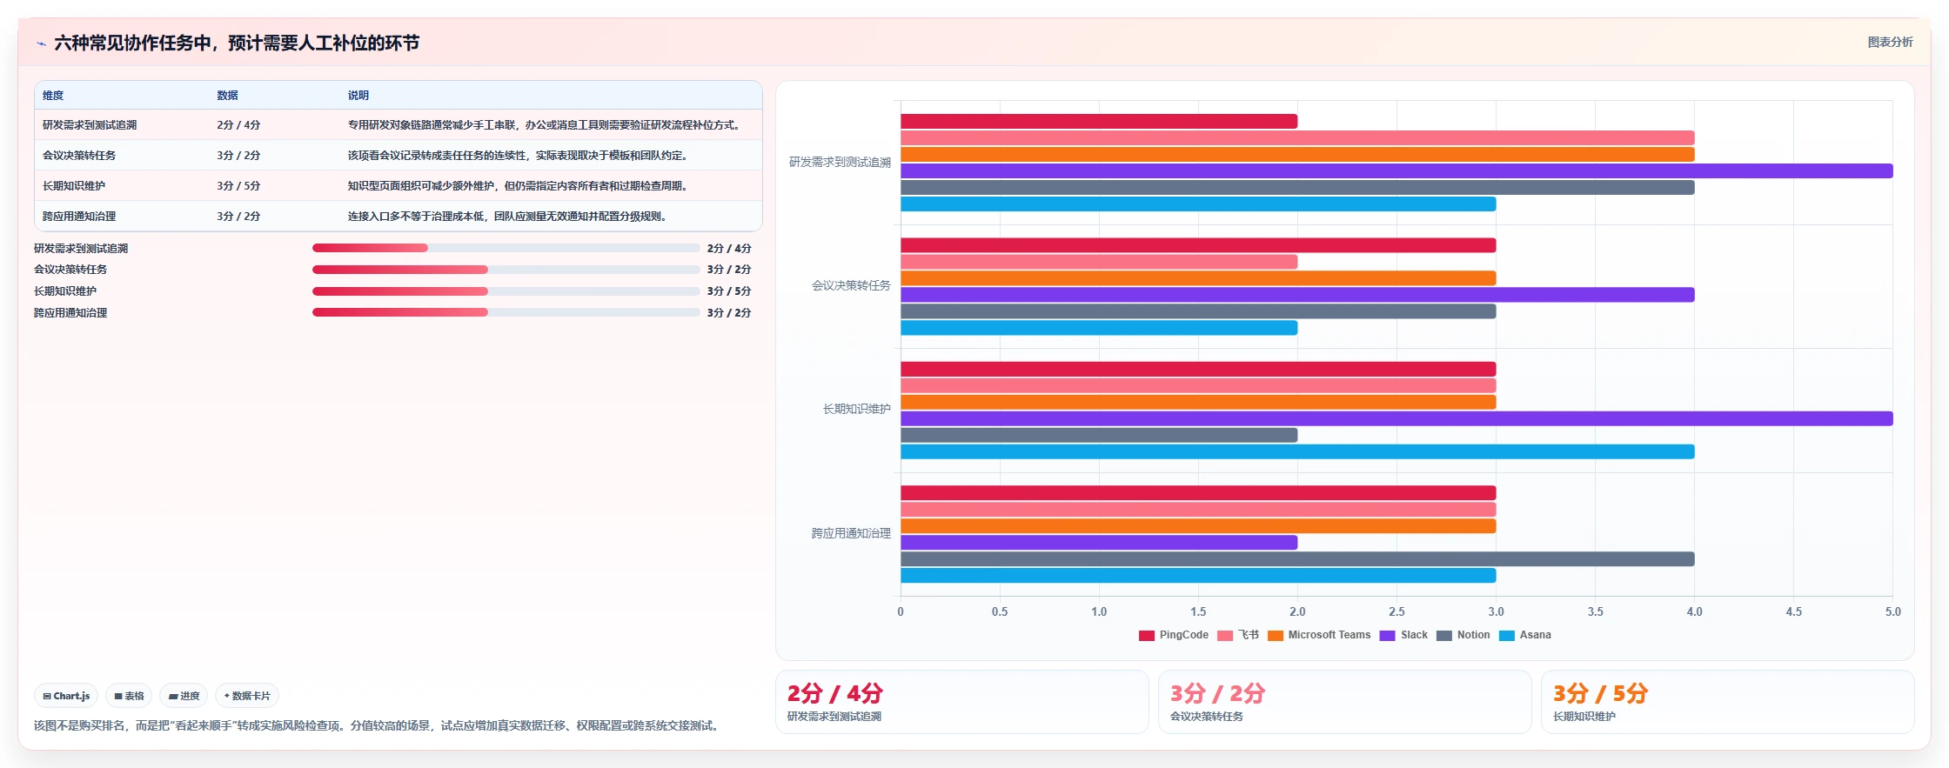Click the pink 飞书 bar for 会议决策转任务
This screenshot has height=768, width=1949.
(x=1099, y=262)
